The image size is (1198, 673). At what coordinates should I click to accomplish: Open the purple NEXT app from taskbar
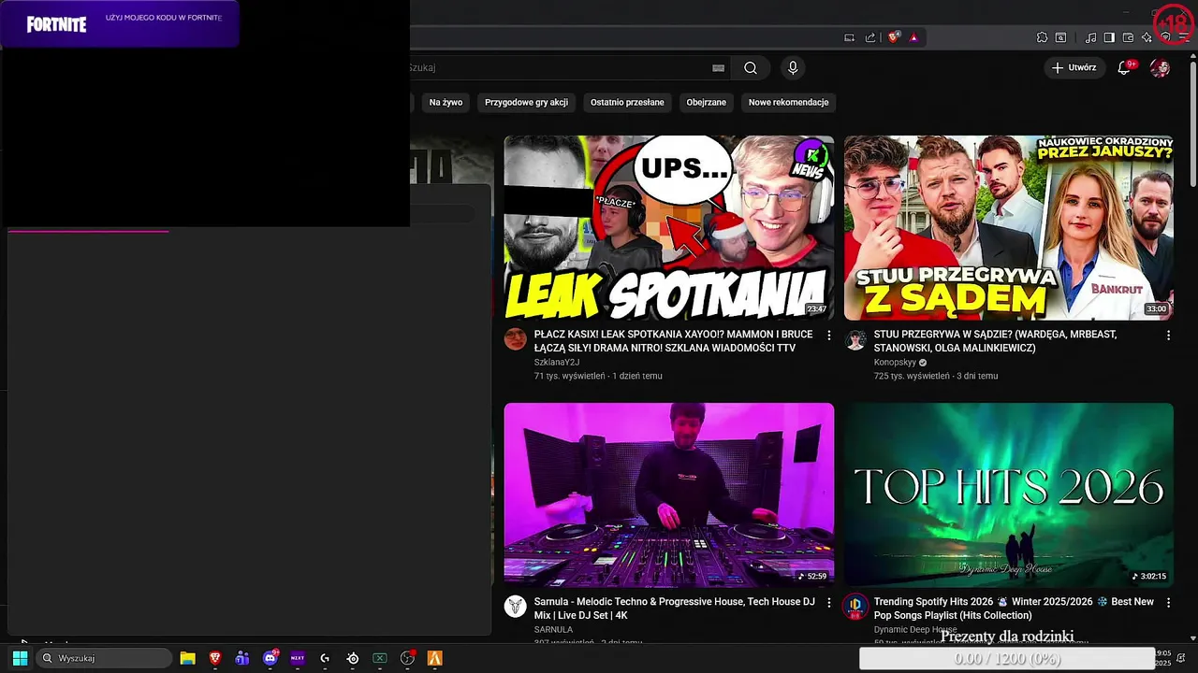(298, 658)
